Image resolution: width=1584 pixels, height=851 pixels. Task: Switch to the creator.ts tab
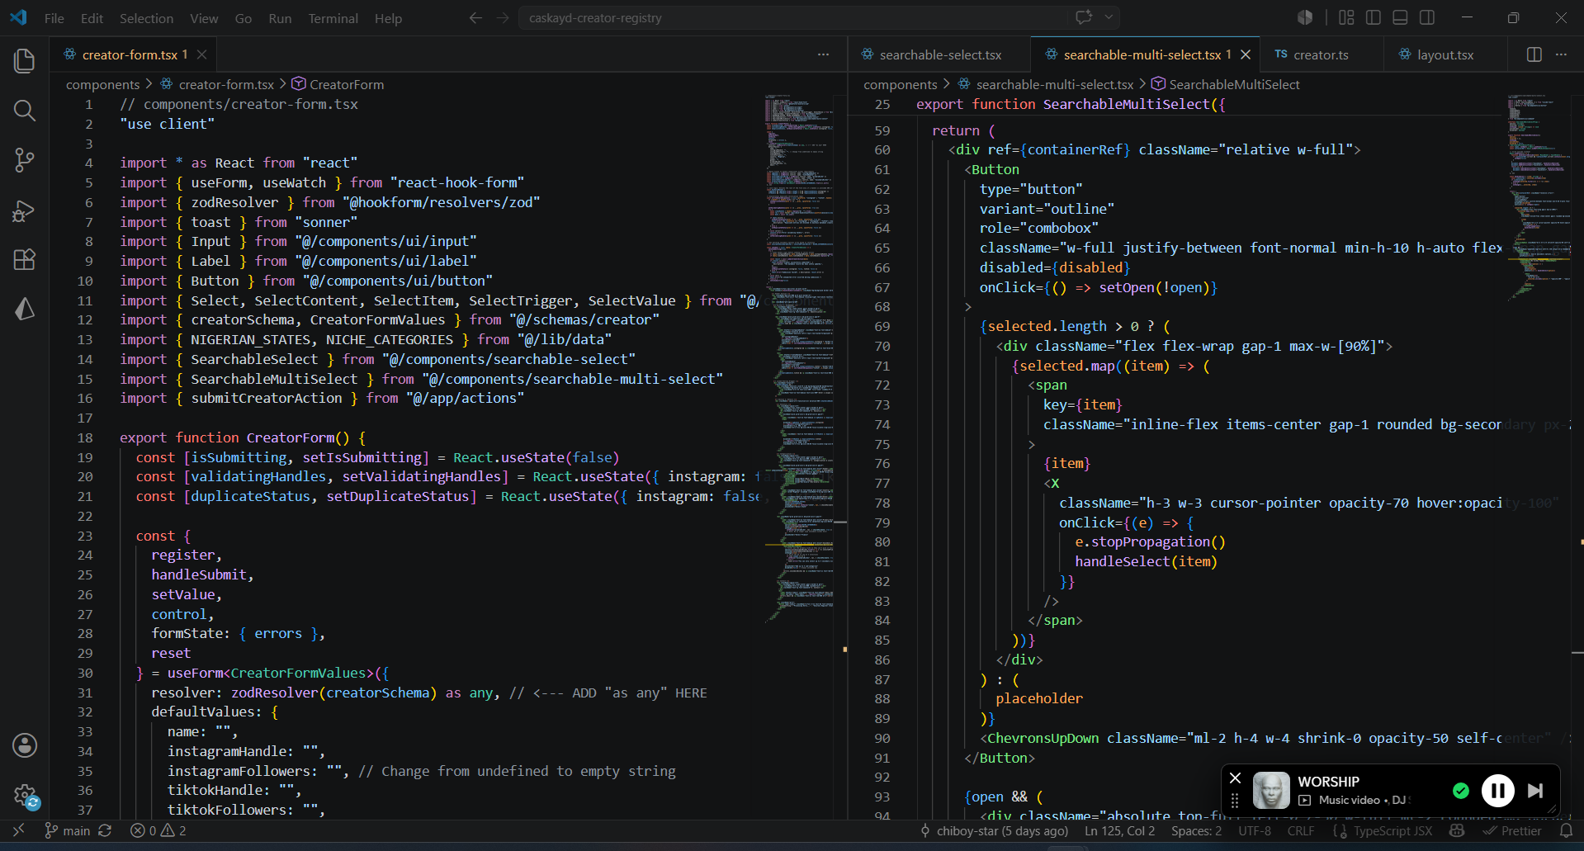tap(1312, 54)
